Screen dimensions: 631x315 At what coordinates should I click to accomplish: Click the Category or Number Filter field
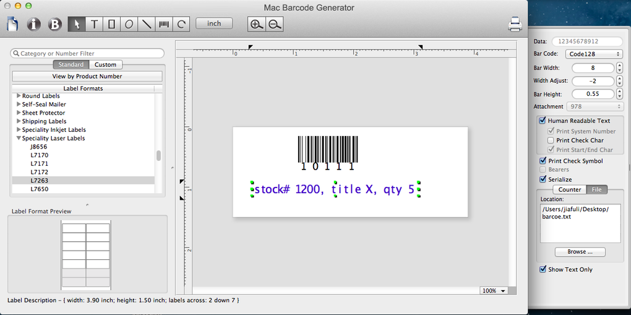(87, 53)
